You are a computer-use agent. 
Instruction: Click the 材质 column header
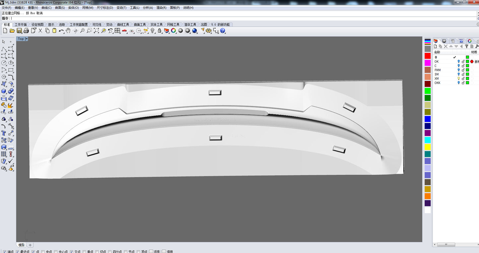pyautogui.click(x=474, y=52)
